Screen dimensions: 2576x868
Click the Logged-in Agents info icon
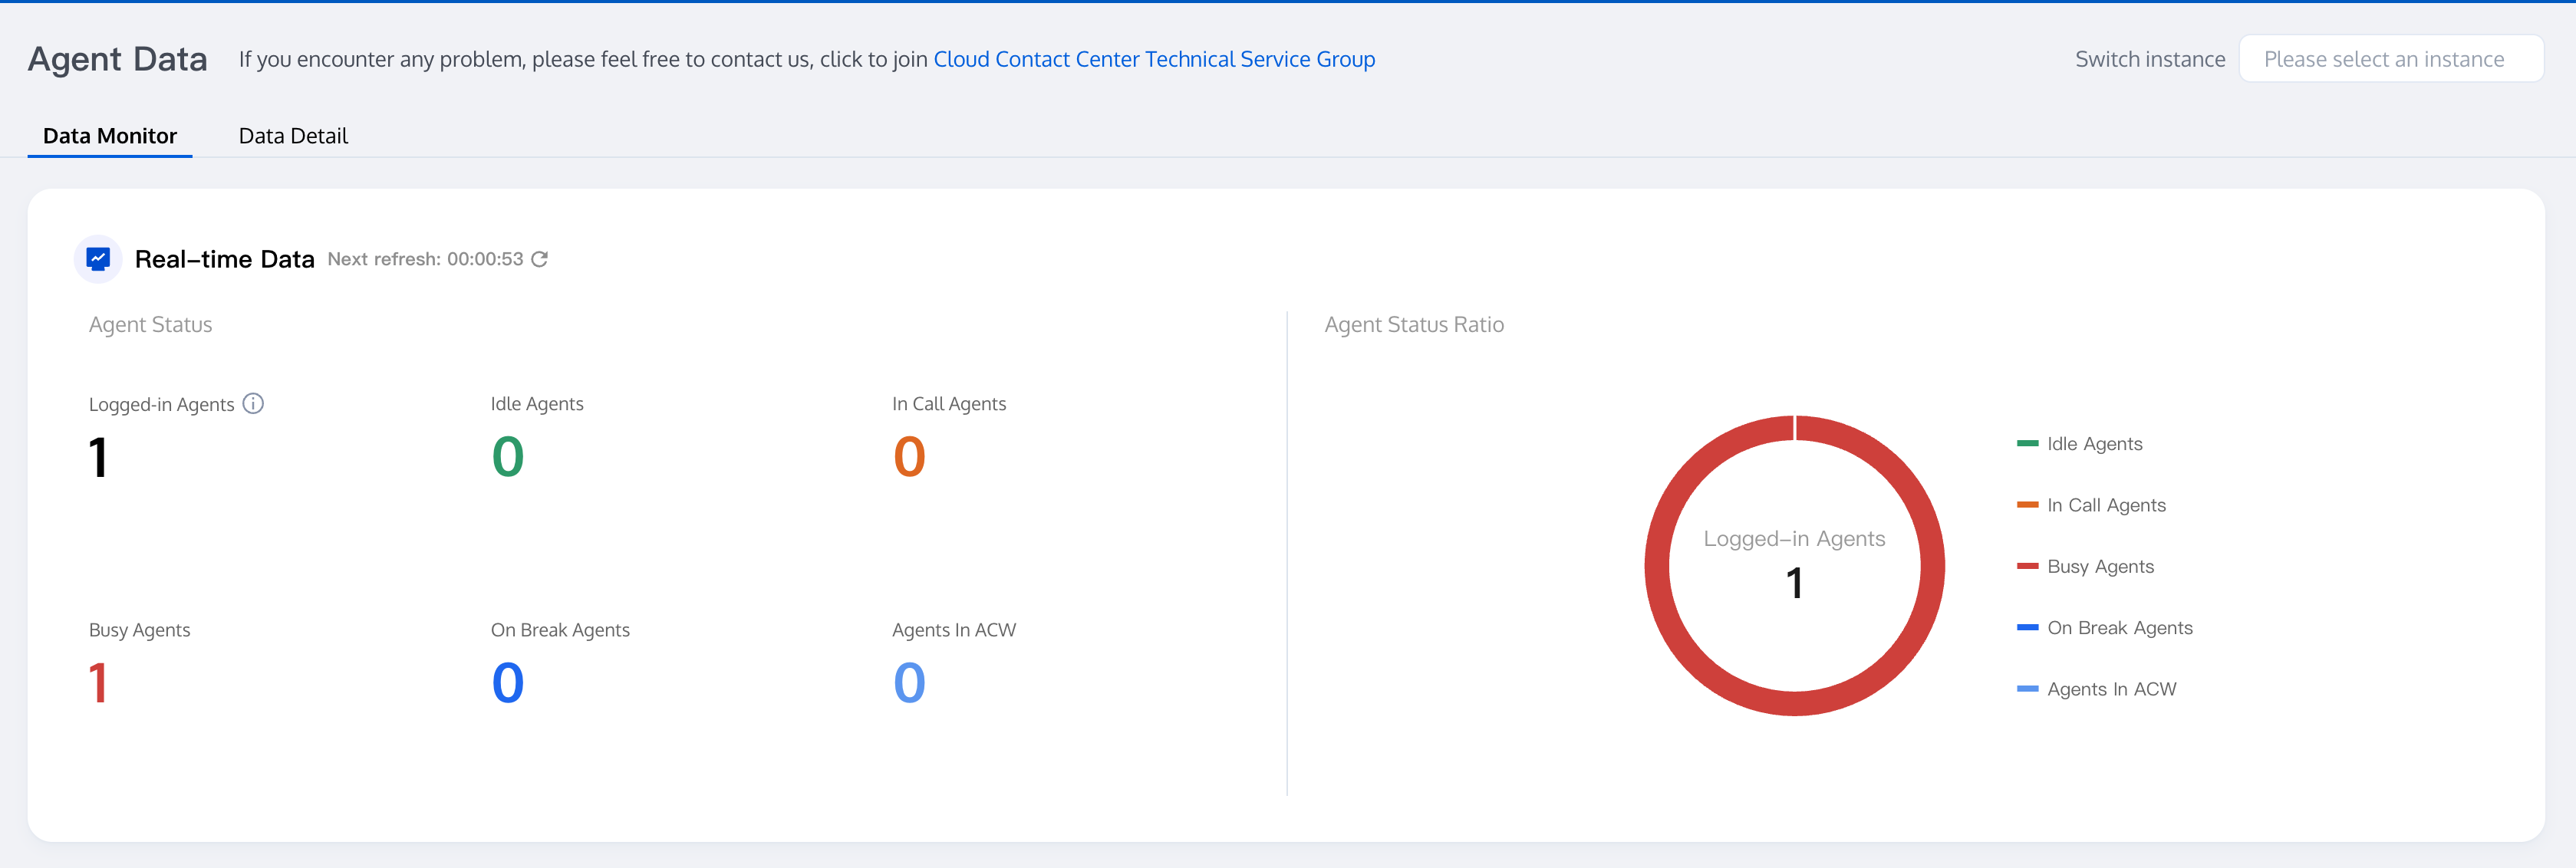[253, 403]
